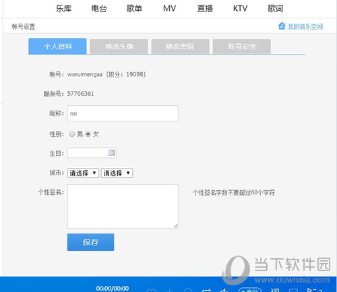The image size is (337, 292).
Task: Click the house icon beside 我的音乐空间
Action: [x=282, y=26]
